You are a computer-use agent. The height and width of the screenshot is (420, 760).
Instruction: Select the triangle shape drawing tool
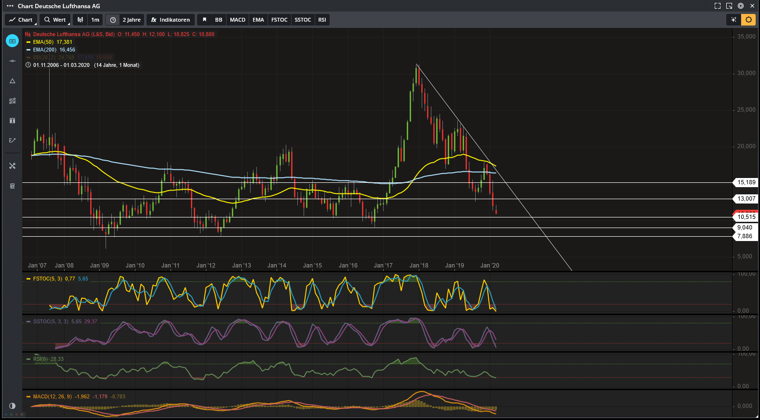(13, 81)
